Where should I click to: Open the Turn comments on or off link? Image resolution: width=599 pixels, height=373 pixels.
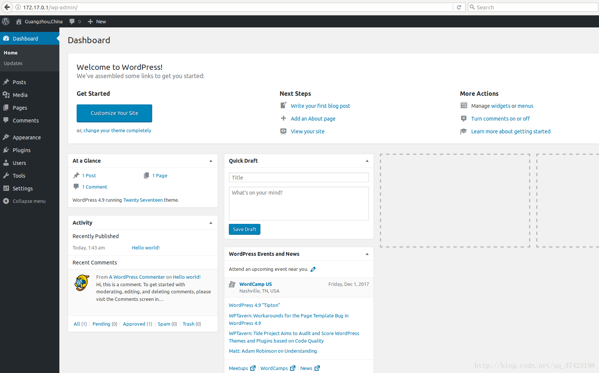[501, 119]
